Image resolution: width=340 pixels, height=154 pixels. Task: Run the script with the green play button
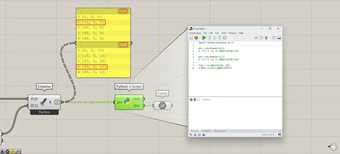coord(204,38)
